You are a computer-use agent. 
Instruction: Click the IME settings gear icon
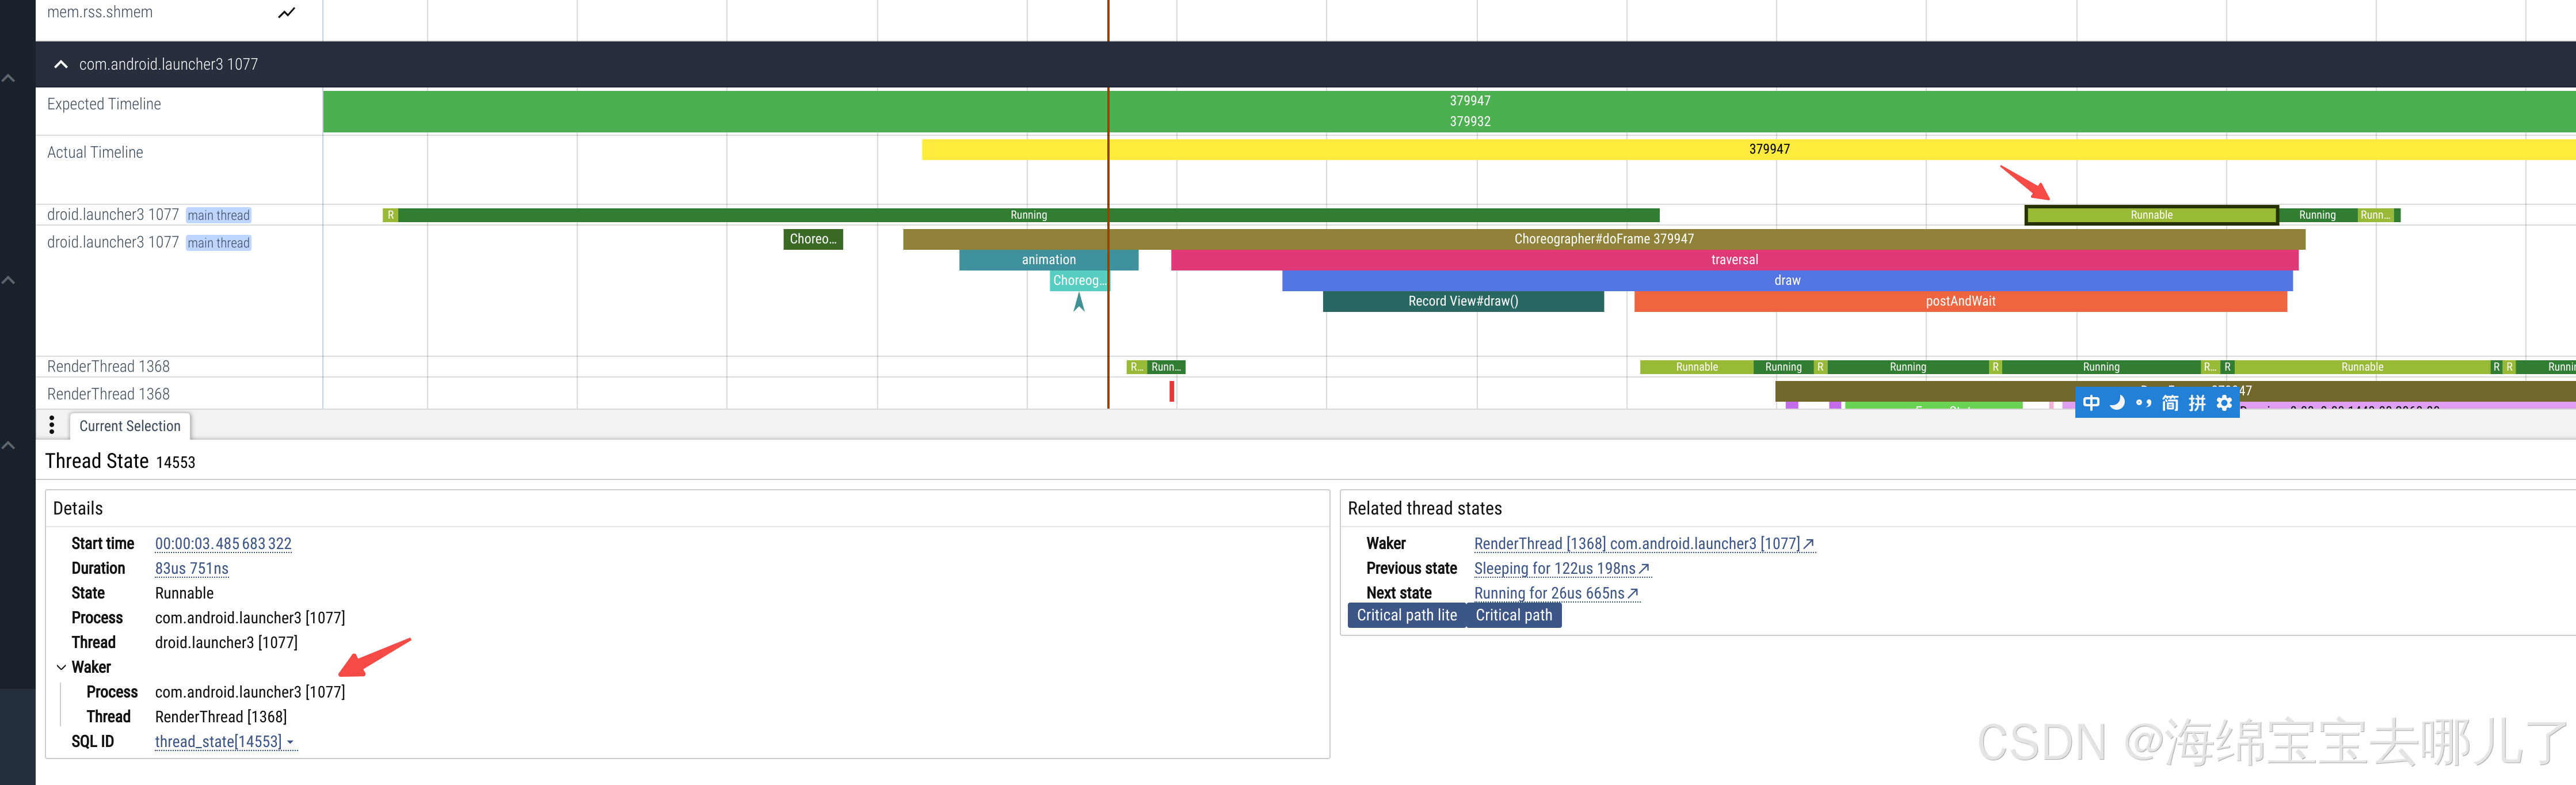tap(2224, 403)
